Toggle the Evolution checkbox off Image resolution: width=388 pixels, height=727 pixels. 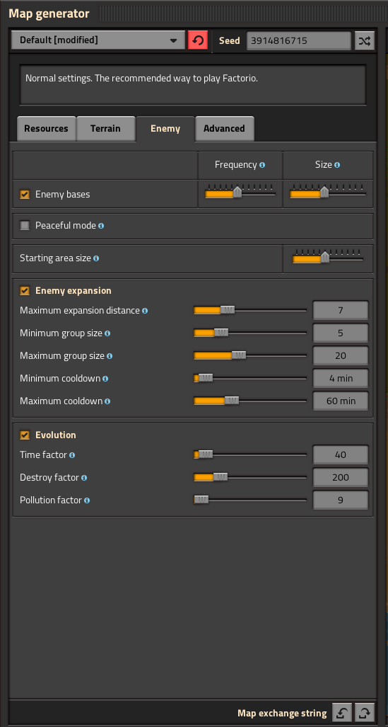[x=25, y=435]
